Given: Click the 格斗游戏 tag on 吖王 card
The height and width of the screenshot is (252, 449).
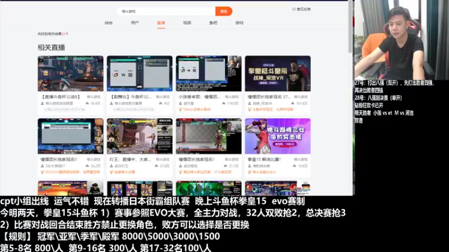Looking at the screenshot, I should tap(163, 160).
